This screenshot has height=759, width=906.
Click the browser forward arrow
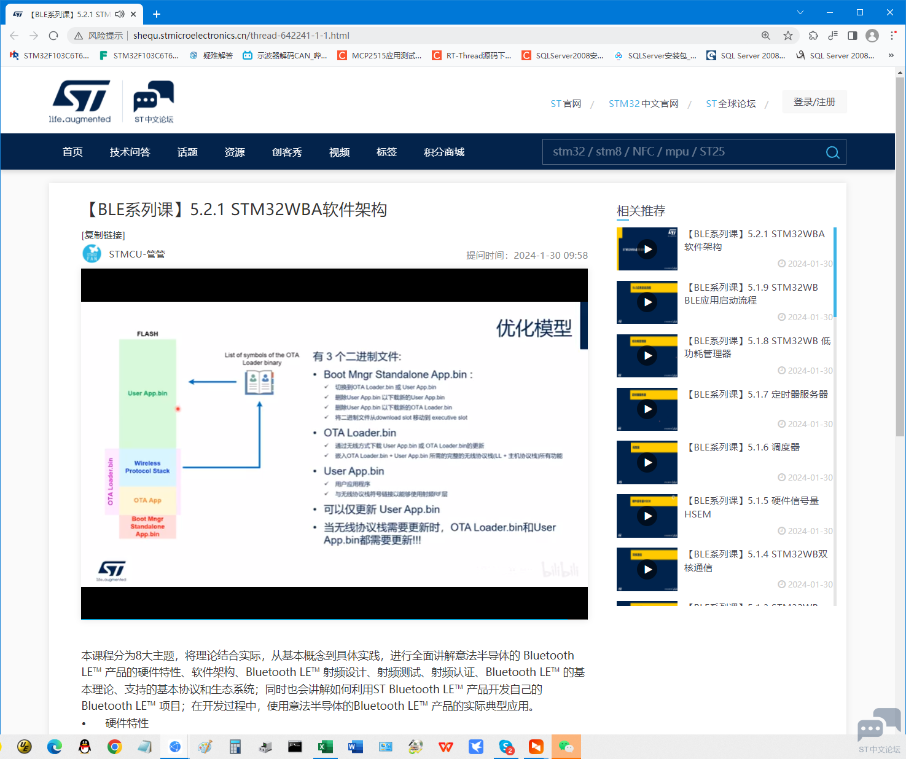[x=34, y=36]
